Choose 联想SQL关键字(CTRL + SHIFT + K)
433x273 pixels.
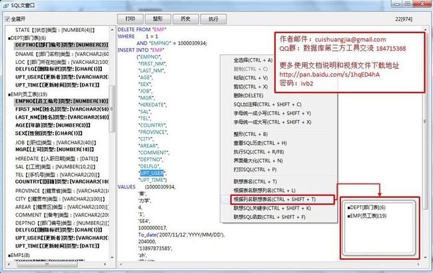pyautogui.click(x=272, y=208)
